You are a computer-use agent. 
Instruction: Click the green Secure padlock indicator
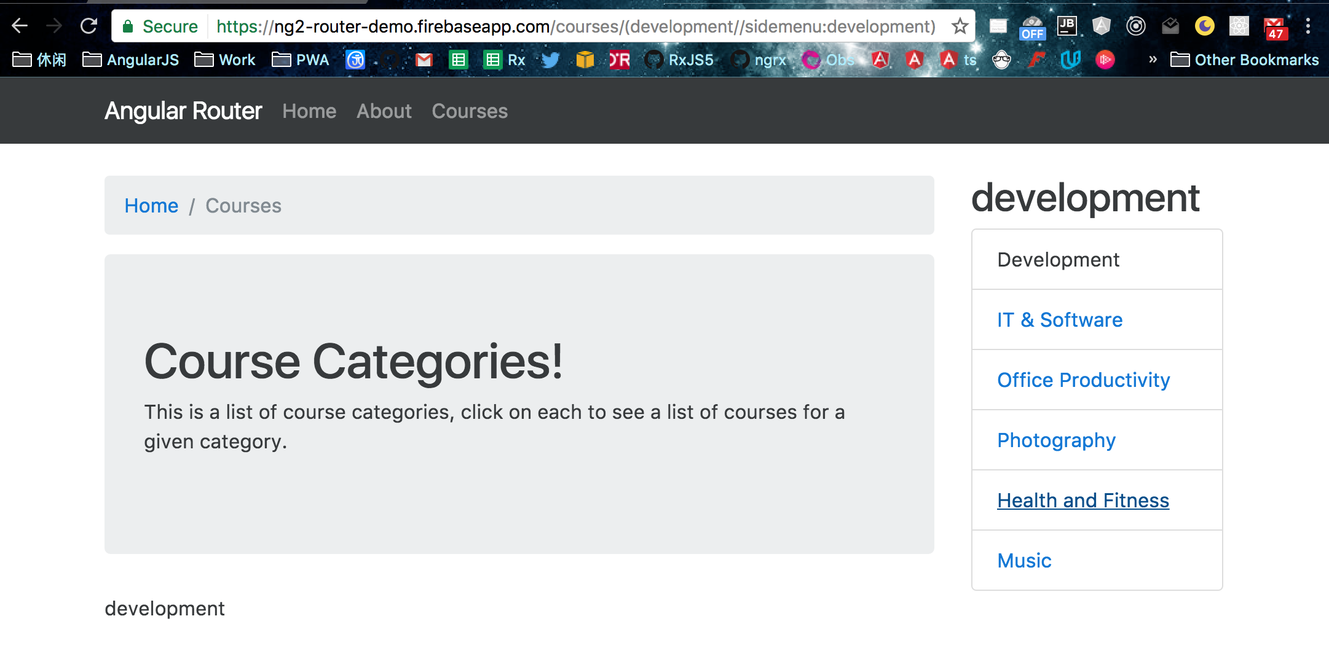[160, 26]
